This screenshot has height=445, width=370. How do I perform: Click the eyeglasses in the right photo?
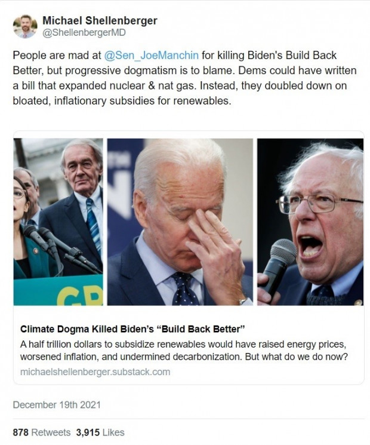(319, 204)
